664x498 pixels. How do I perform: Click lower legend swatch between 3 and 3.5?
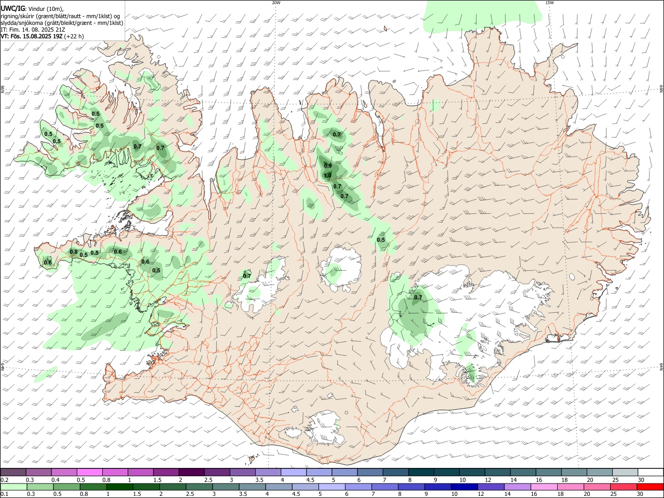coord(226,487)
